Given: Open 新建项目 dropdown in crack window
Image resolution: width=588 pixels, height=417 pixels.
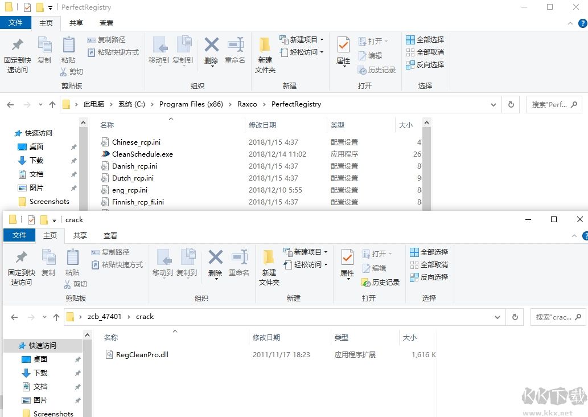Looking at the screenshot, I should pos(305,252).
